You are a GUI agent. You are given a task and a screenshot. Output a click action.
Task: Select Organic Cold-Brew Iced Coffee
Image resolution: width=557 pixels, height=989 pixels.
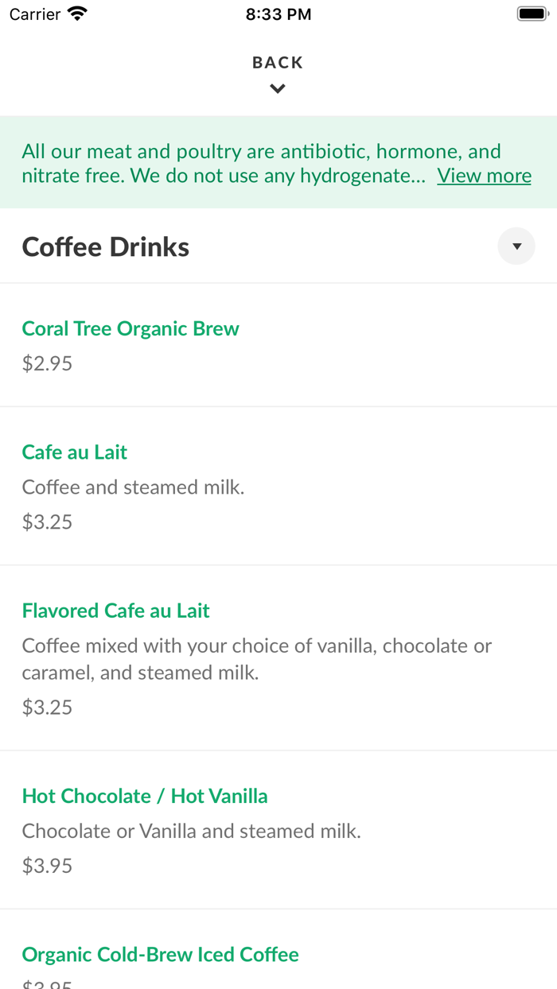(x=160, y=954)
